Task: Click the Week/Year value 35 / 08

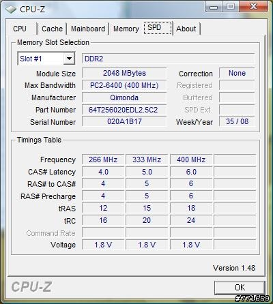Action: (237, 121)
